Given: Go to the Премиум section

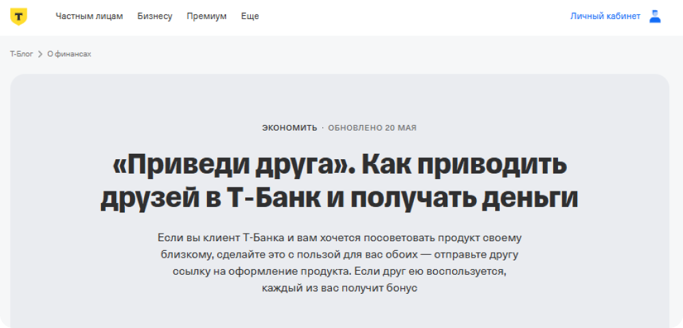Looking at the screenshot, I should [x=206, y=16].
